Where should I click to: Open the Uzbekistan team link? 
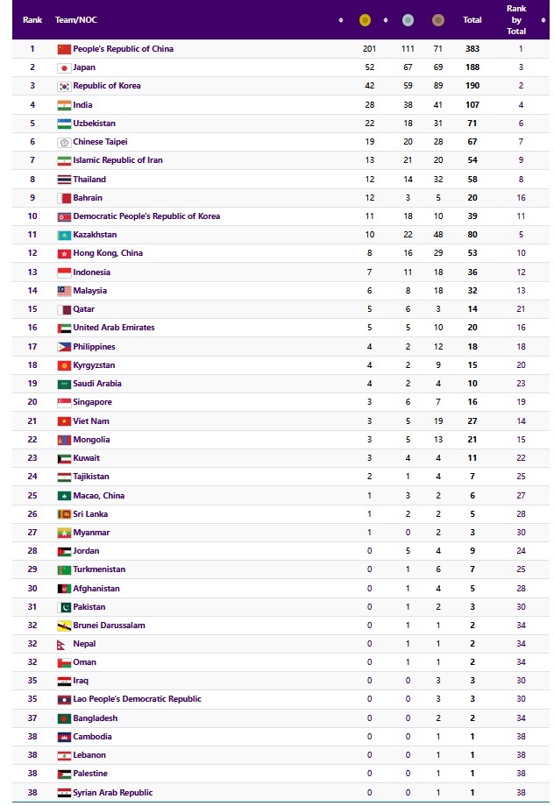point(94,124)
